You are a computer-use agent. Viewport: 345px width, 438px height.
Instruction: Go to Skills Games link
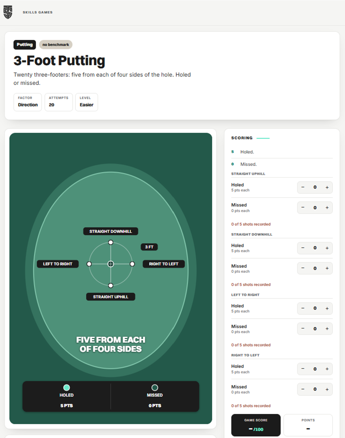[x=38, y=12]
